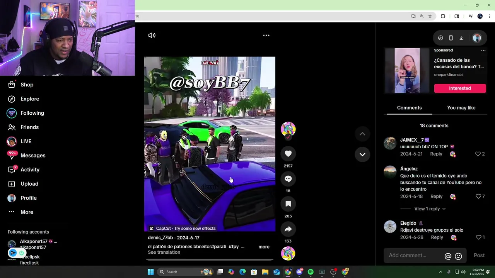Screen dimensions: 495x278
Task: Open Messages with 99+ badge
Action: coord(26,155)
